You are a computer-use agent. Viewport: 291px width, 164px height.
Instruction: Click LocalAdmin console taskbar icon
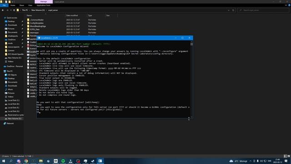coord(100,161)
